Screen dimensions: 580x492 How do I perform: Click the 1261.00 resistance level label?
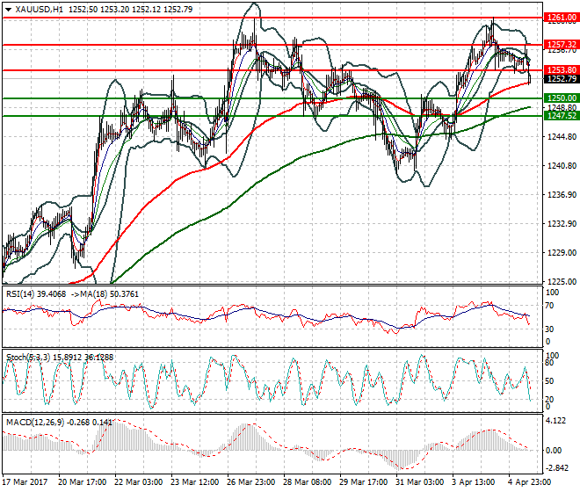coord(562,17)
